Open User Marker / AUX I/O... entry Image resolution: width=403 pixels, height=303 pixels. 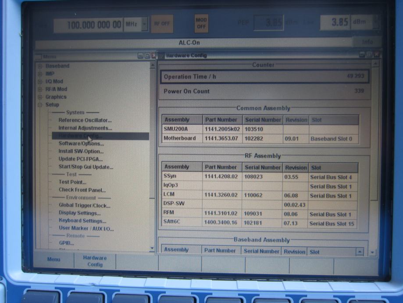coord(86,228)
